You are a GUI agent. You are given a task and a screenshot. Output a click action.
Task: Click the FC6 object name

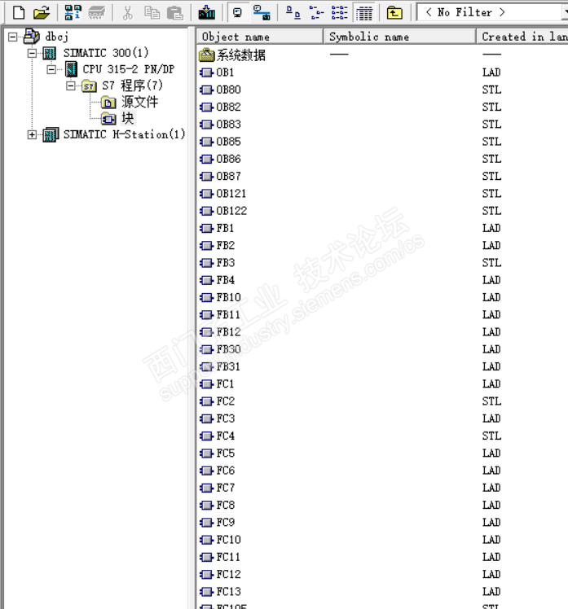(x=226, y=471)
